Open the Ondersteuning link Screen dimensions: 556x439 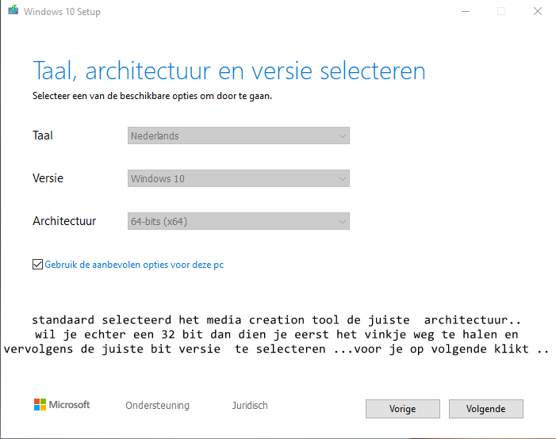157,406
